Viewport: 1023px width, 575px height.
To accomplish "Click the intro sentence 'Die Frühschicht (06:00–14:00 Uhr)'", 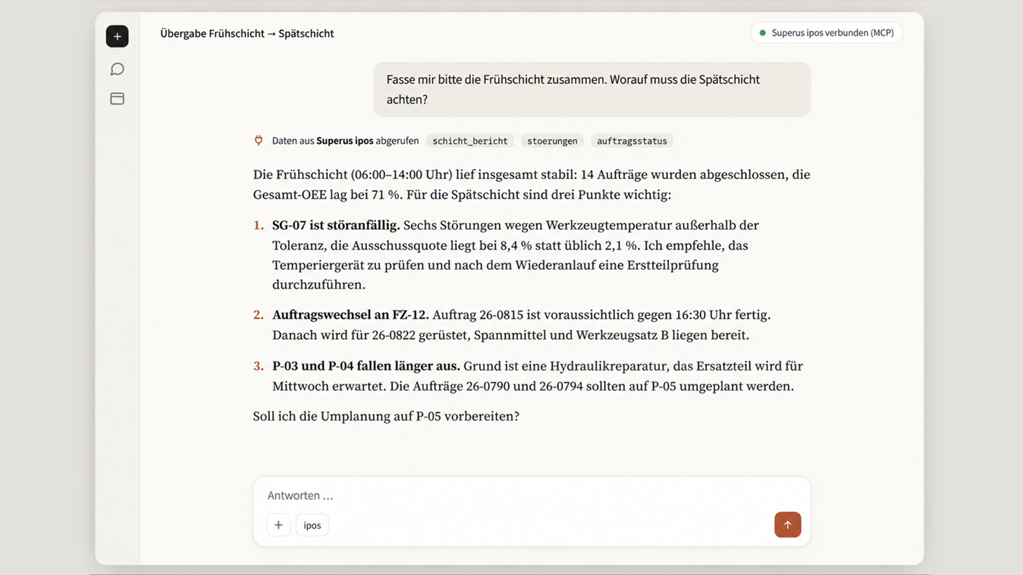I will [x=353, y=175].
